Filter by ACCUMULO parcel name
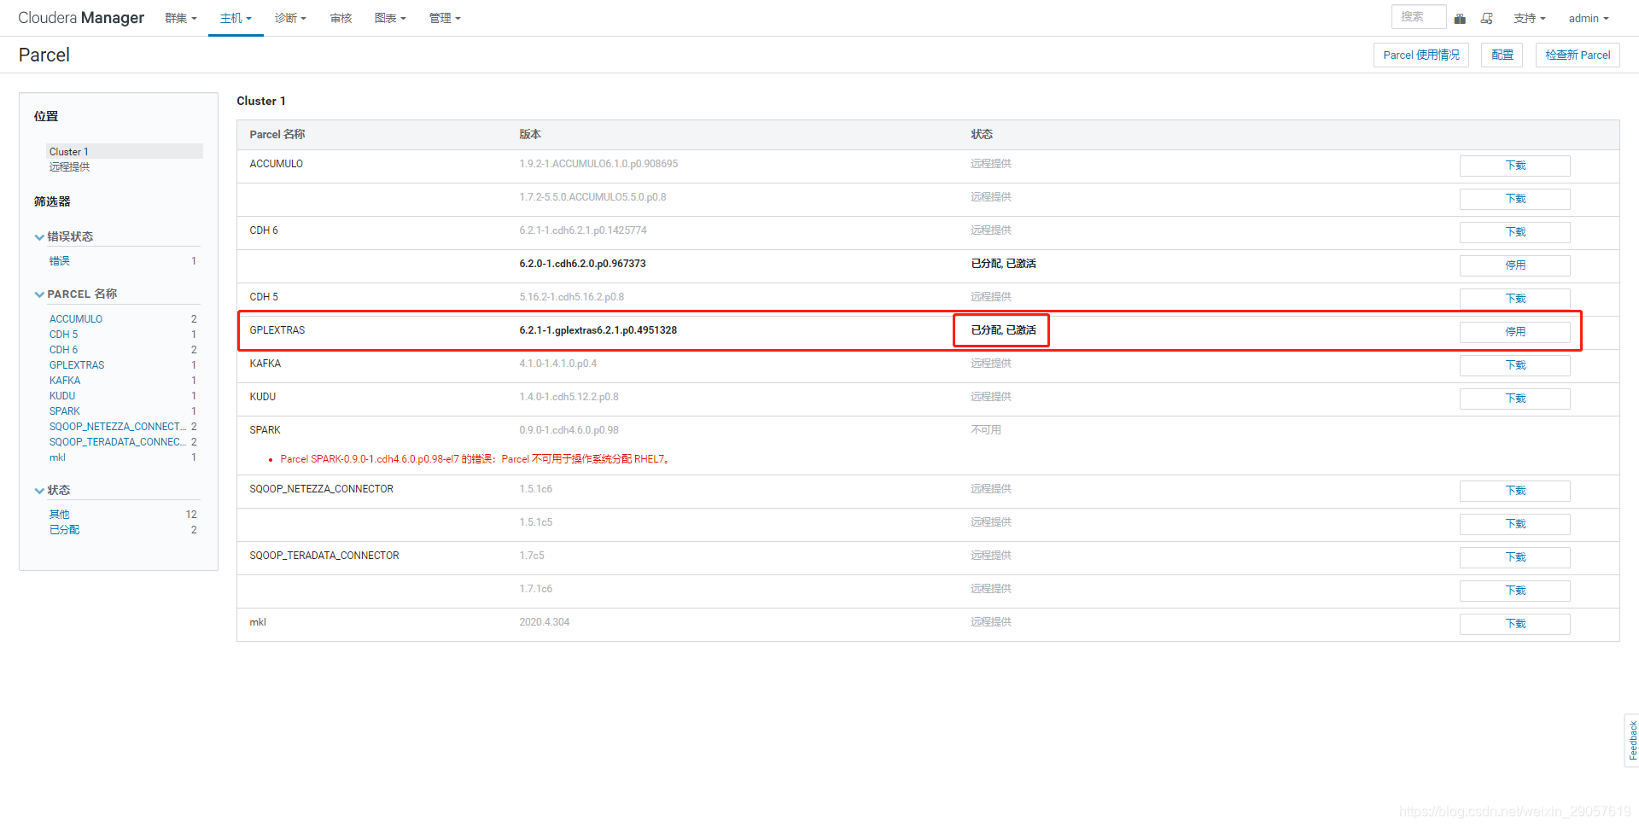 point(76,319)
